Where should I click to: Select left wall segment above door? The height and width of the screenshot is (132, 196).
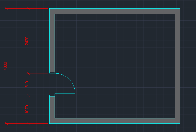[52, 41]
